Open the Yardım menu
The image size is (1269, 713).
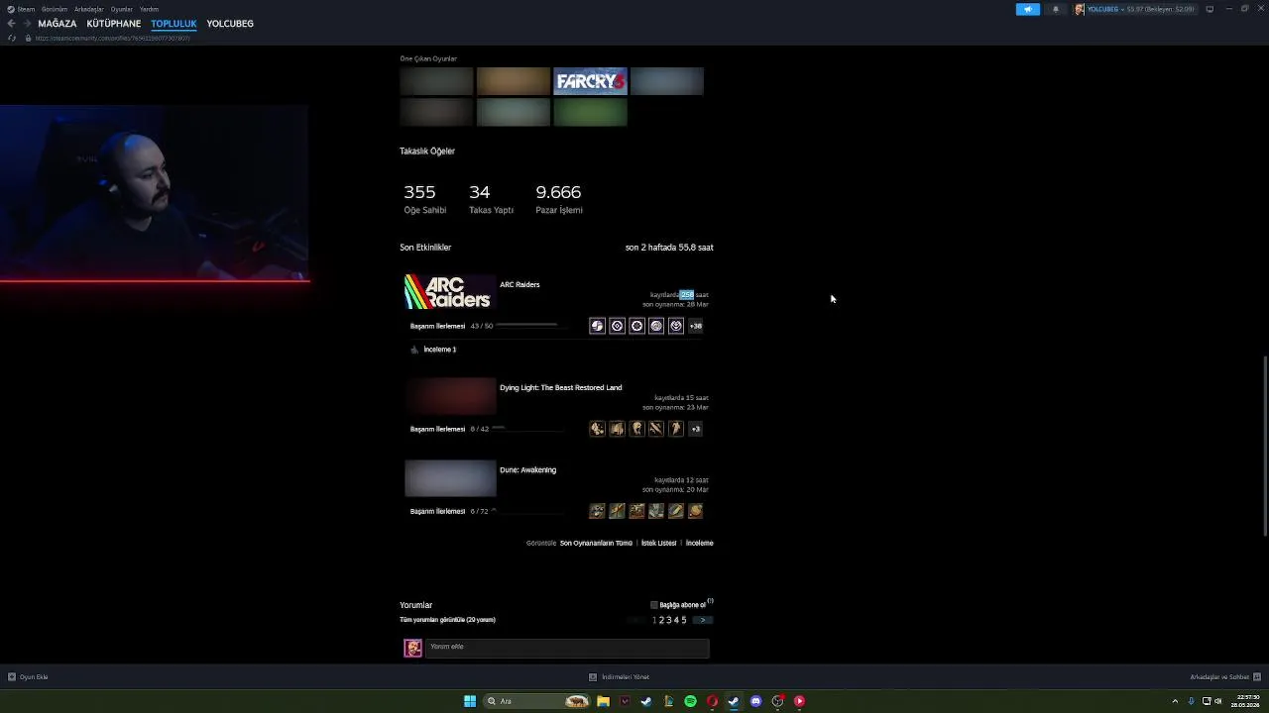coord(149,9)
